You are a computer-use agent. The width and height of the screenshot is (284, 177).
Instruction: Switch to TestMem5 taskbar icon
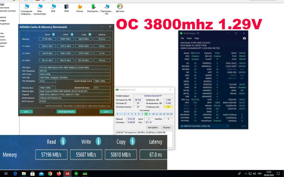coord(85,174)
